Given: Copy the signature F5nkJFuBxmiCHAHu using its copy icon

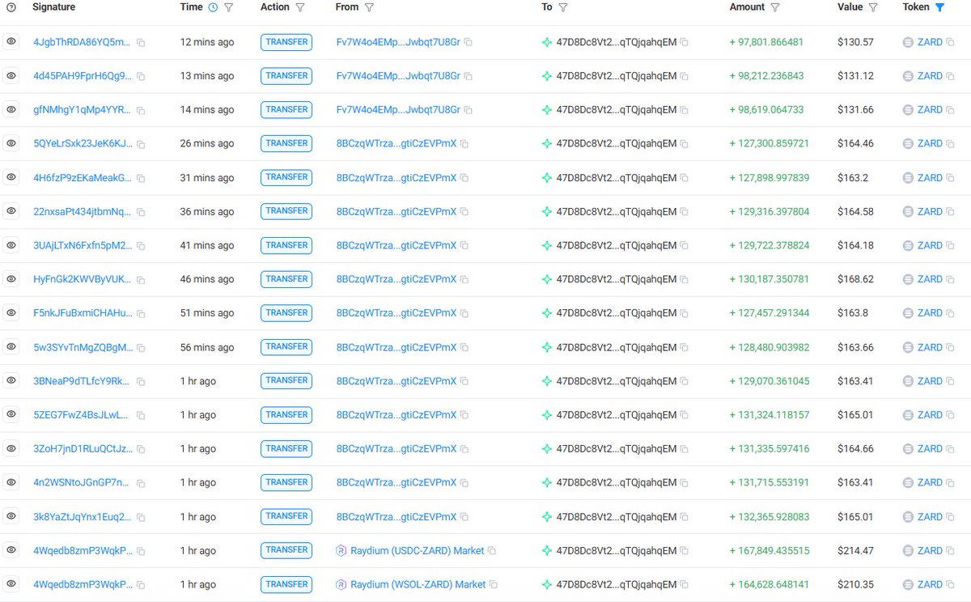Looking at the screenshot, I should [x=141, y=313].
